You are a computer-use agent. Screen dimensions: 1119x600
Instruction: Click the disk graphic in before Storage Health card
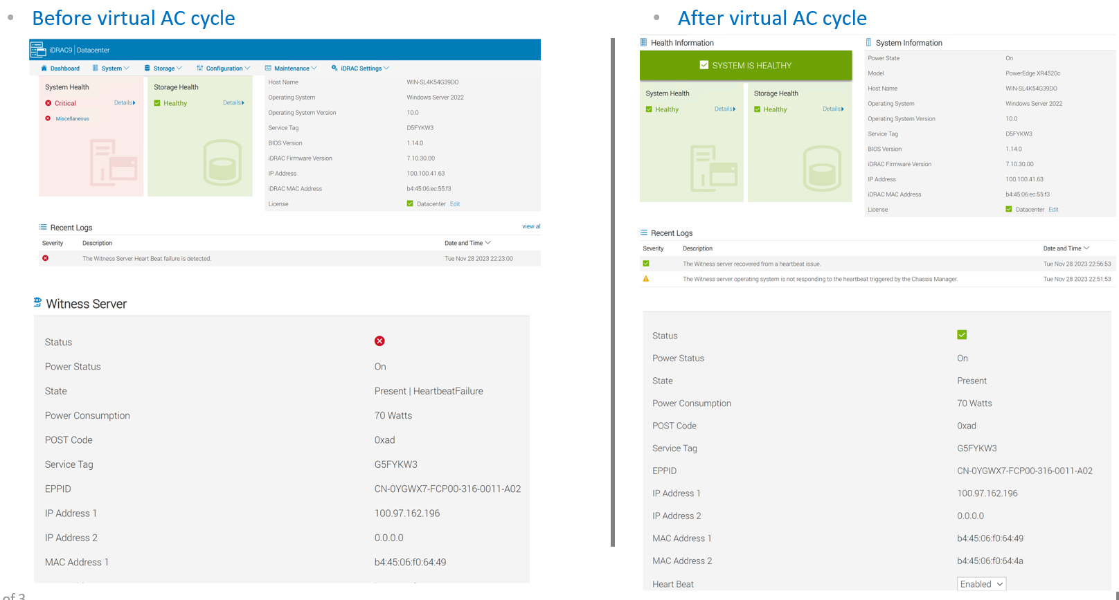222,163
